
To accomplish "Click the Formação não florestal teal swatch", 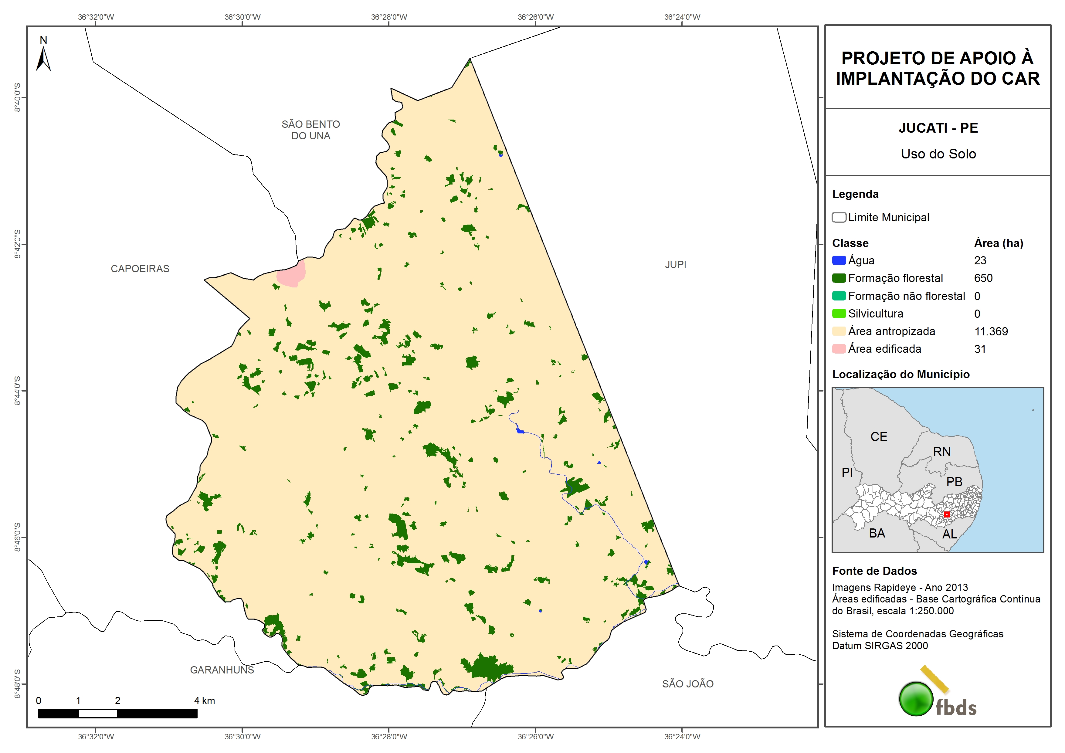I will 839,296.
